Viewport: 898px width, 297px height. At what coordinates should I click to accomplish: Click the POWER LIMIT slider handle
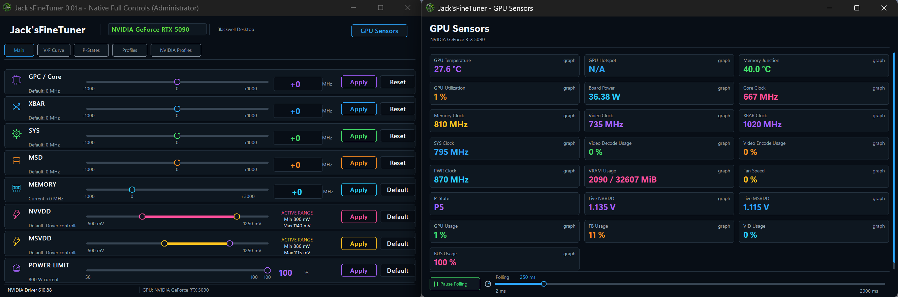point(267,270)
